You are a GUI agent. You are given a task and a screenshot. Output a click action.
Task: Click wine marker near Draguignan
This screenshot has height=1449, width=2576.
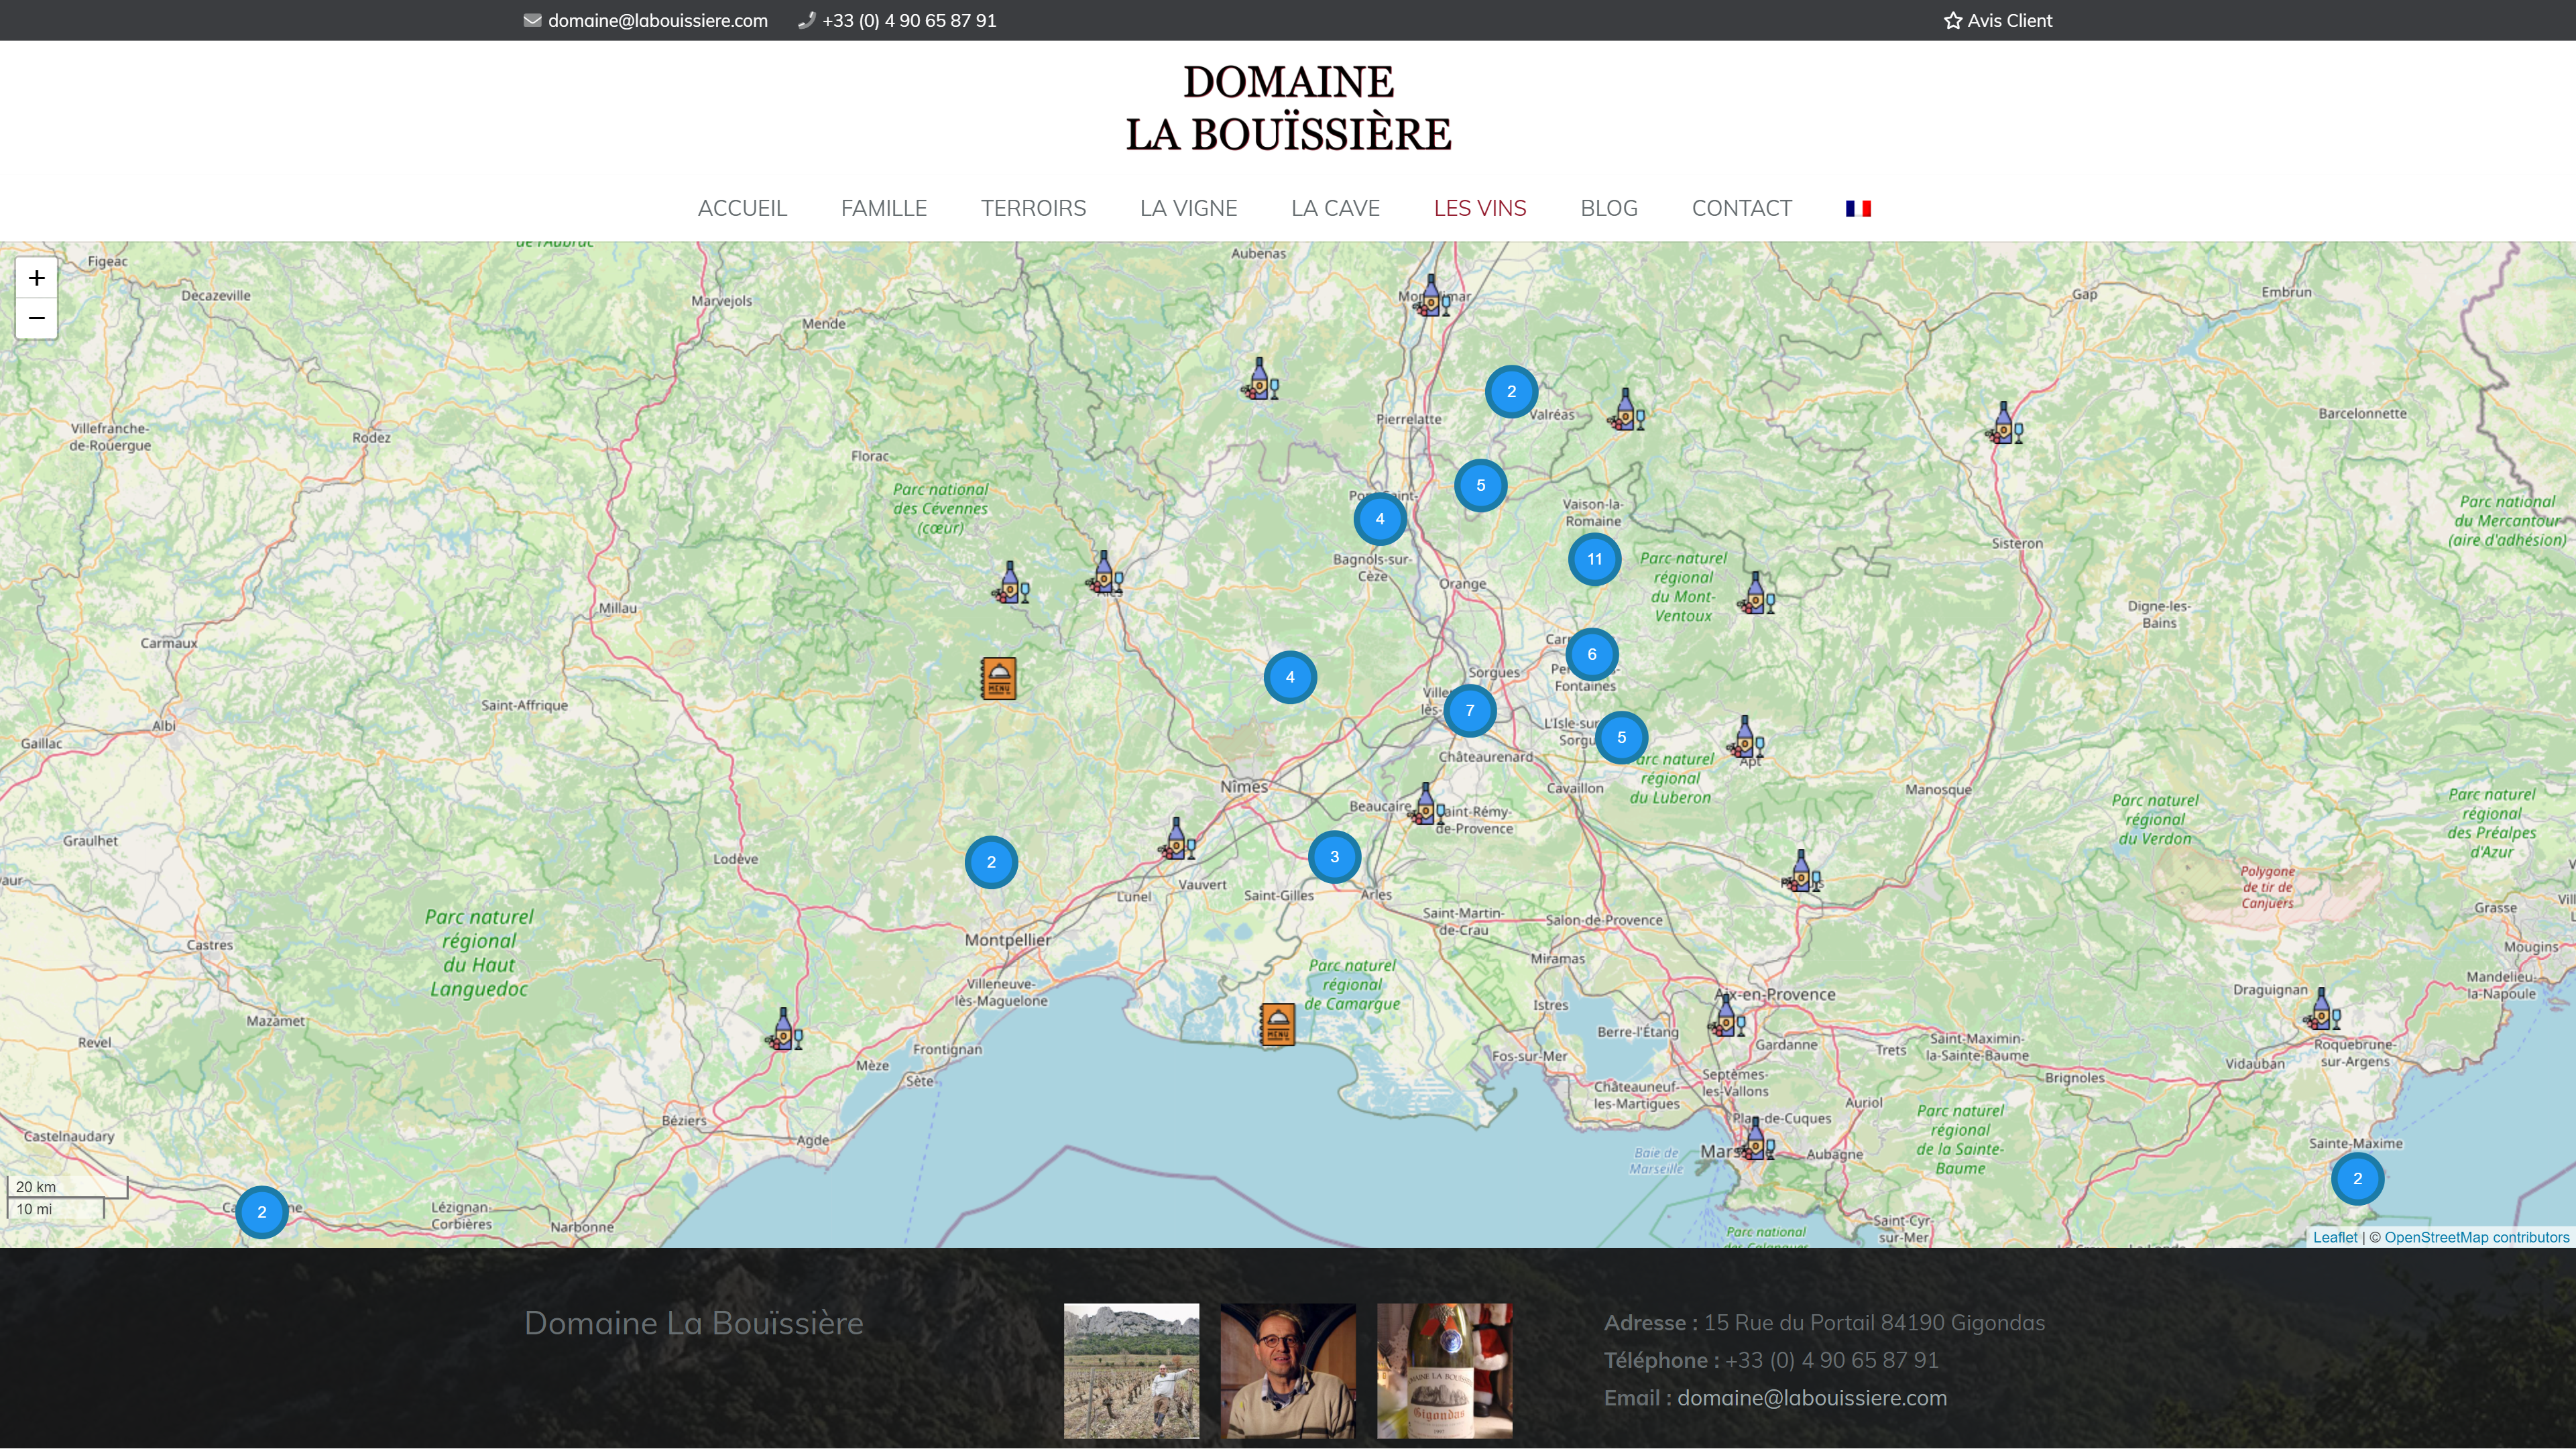click(2322, 1009)
